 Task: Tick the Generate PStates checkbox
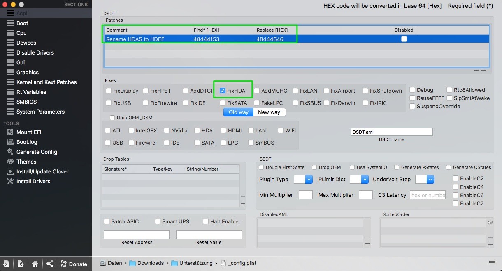pos(397,167)
